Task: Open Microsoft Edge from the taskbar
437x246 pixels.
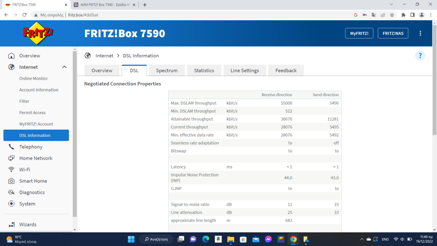Action: [x=206, y=239]
